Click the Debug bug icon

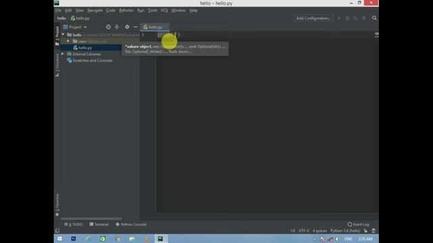(347, 18)
